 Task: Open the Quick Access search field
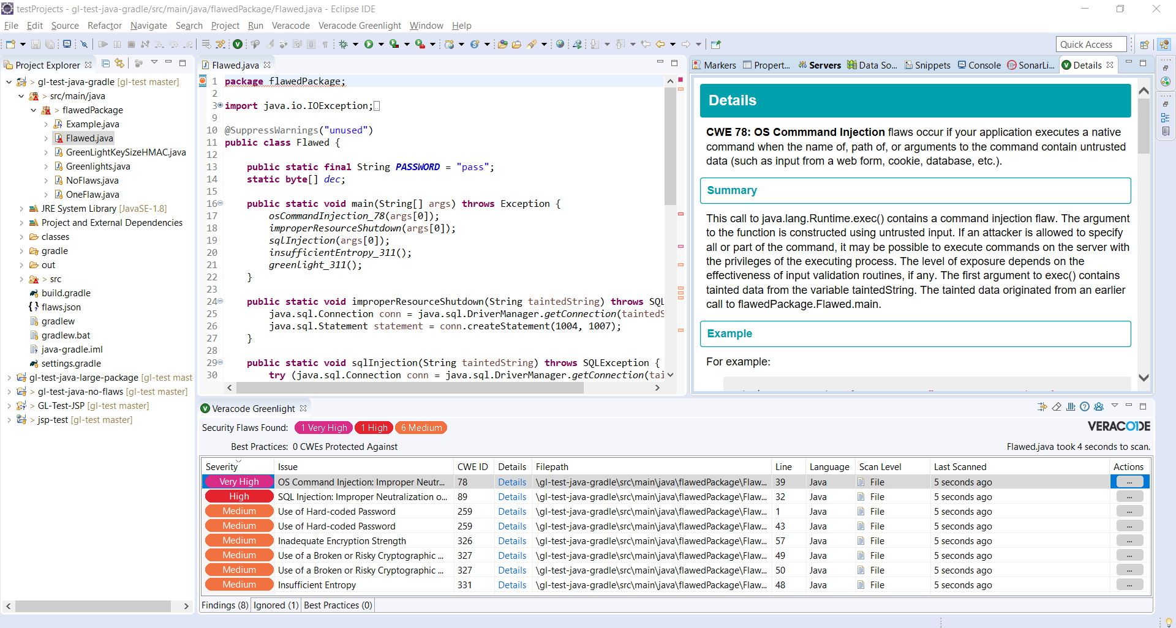(1091, 43)
